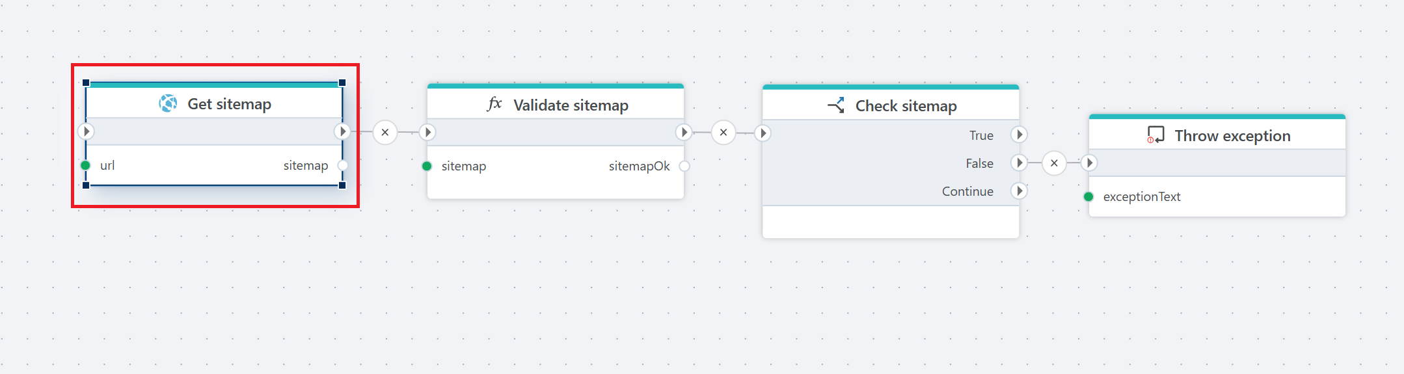1404x374 pixels.
Task: Click the False output port arrow
Action: point(1019,163)
